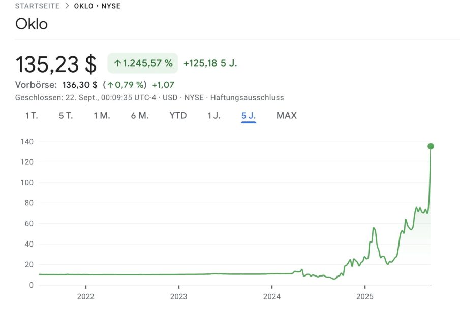Click the +125,18 5 J. change value
This screenshot has height=311, width=460.
(210, 63)
